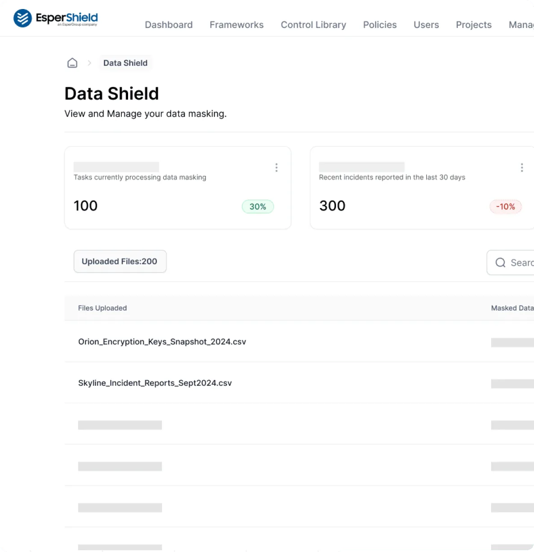Focus the Search input field

pos(521,262)
